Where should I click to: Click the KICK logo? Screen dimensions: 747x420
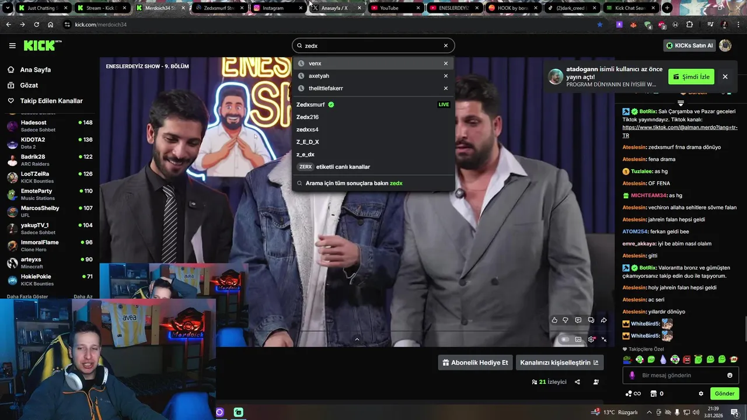coord(42,45)
